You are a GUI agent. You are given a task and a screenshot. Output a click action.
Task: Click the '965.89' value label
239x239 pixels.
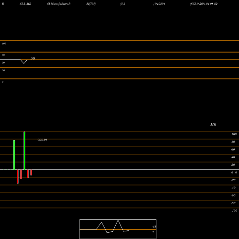click(x=42, y=140)
